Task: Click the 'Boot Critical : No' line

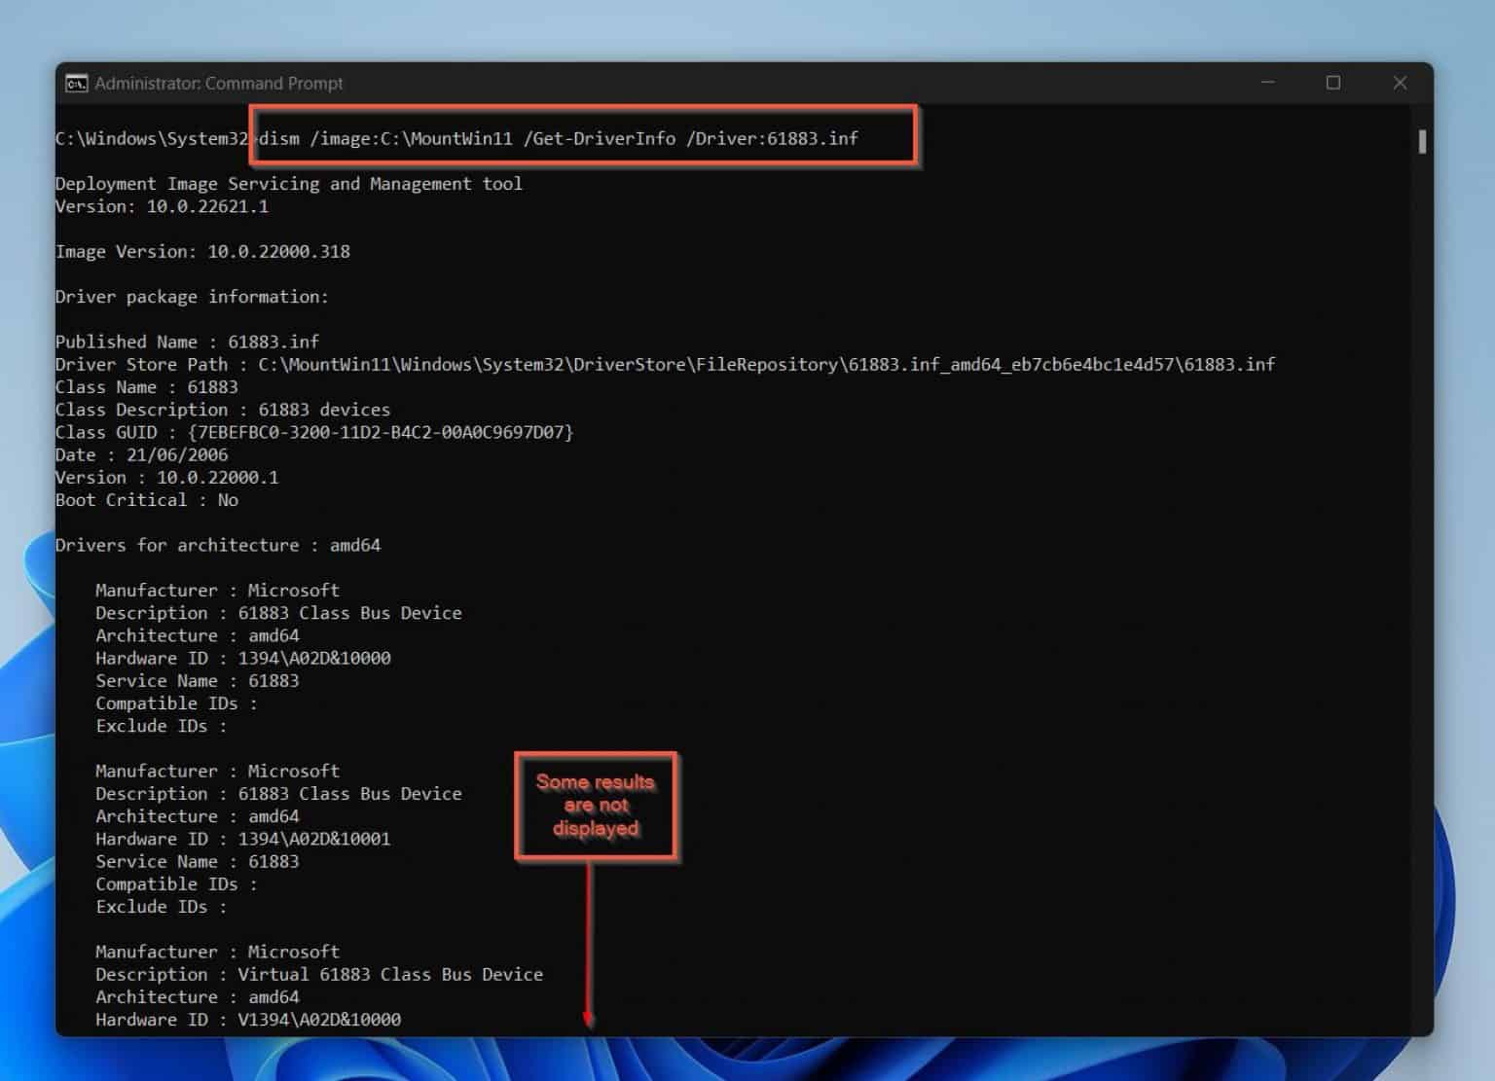Action: 146,500
